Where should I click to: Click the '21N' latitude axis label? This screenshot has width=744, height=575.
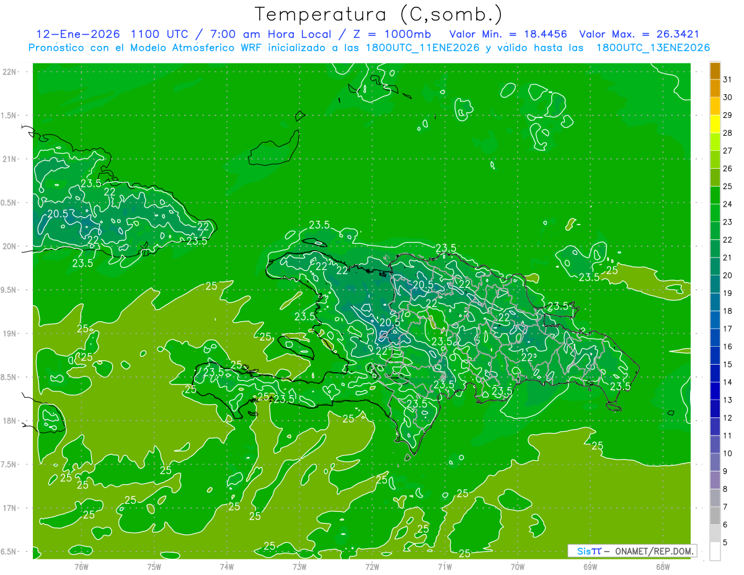(x=9, y=159)
